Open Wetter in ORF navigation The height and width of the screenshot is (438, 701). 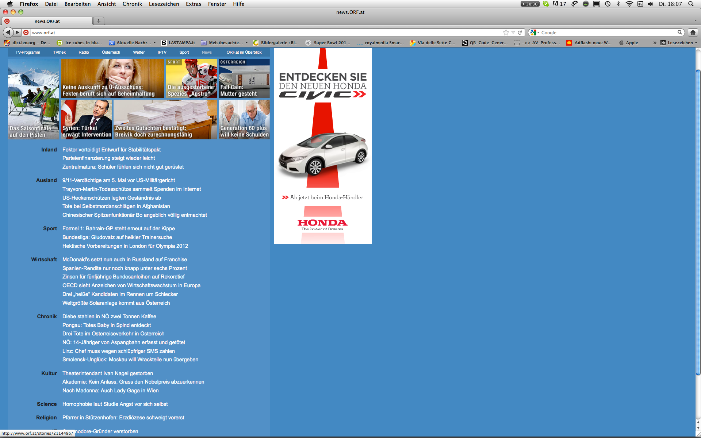click(x=139, y=52)
